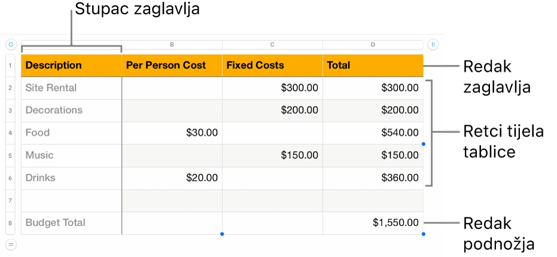Click the blue selection handle at table's bottom-right corner
The width and height of the screenshot is (557, 257).
[x=424, y=234]
